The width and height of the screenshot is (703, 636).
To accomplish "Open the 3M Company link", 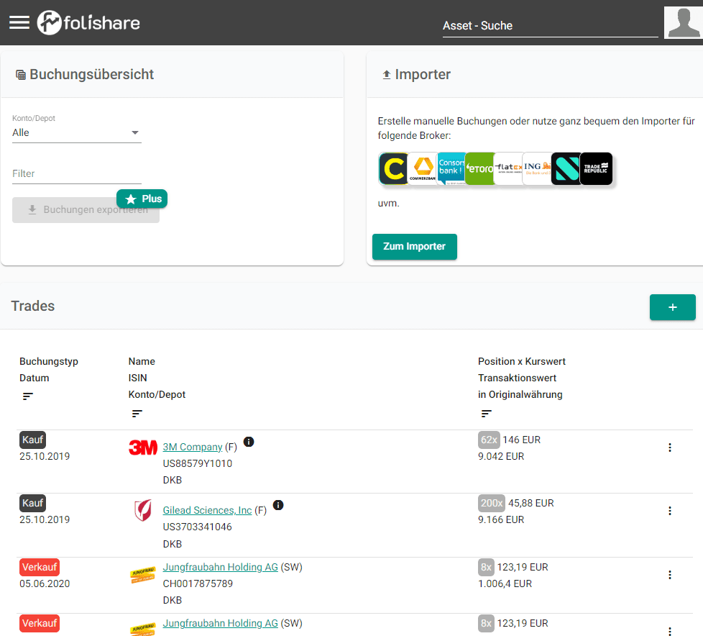I will [x=193, y=447].
